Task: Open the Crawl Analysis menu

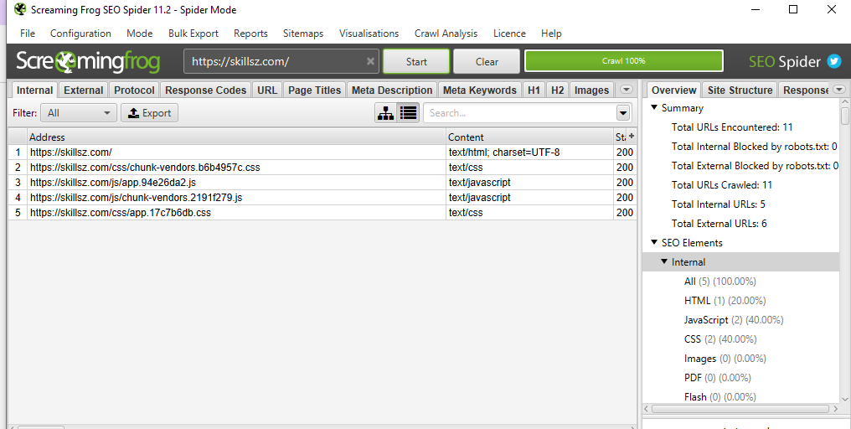Action: [x=446, y=34]
